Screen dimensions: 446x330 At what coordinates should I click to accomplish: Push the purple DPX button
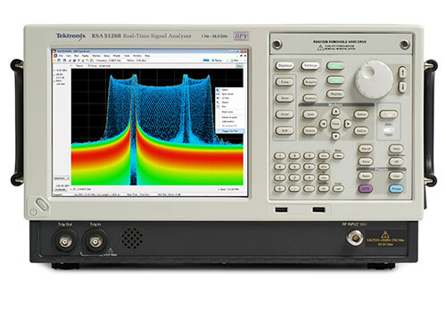tap(366, 189)
